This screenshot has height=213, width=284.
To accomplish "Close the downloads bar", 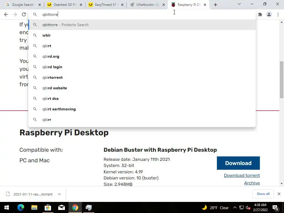I will click(279, 194).
